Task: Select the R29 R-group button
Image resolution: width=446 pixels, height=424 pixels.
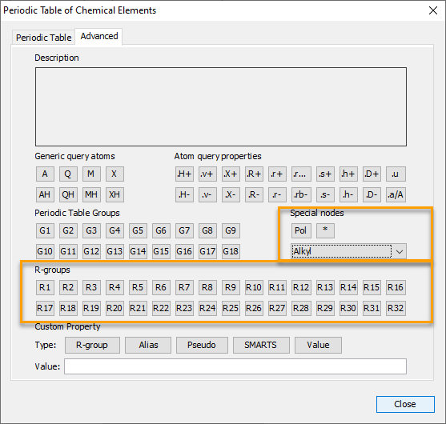Action: pyautogui.click(x=325, y=308)
